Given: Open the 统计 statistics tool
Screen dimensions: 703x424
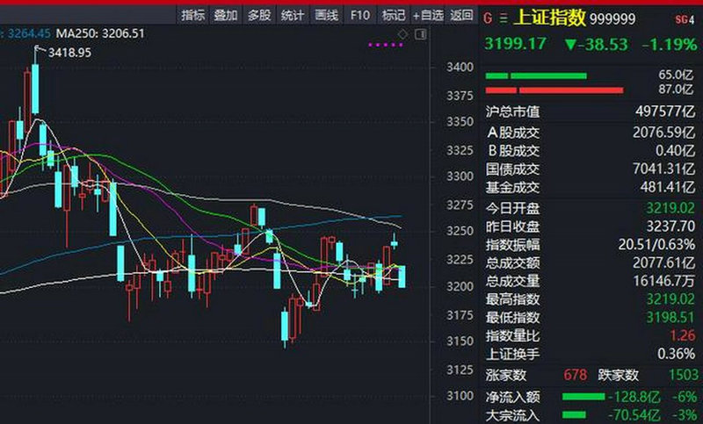Looking at the screenshot, I should pyautogui.click(x=293, y=15).
